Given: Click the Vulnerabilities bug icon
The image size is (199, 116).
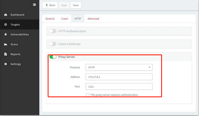Looking at the screenshot, I should [x=5, y=34].
